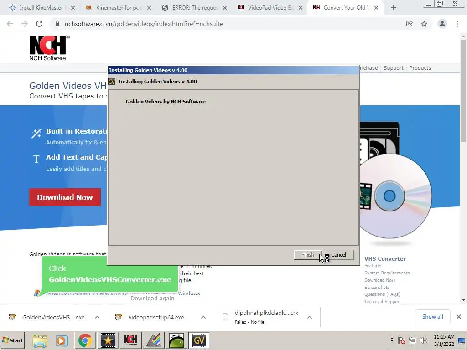Click the network tray icon
The height and width of the screenshot is (350, 467).
(x=412, y=340)
